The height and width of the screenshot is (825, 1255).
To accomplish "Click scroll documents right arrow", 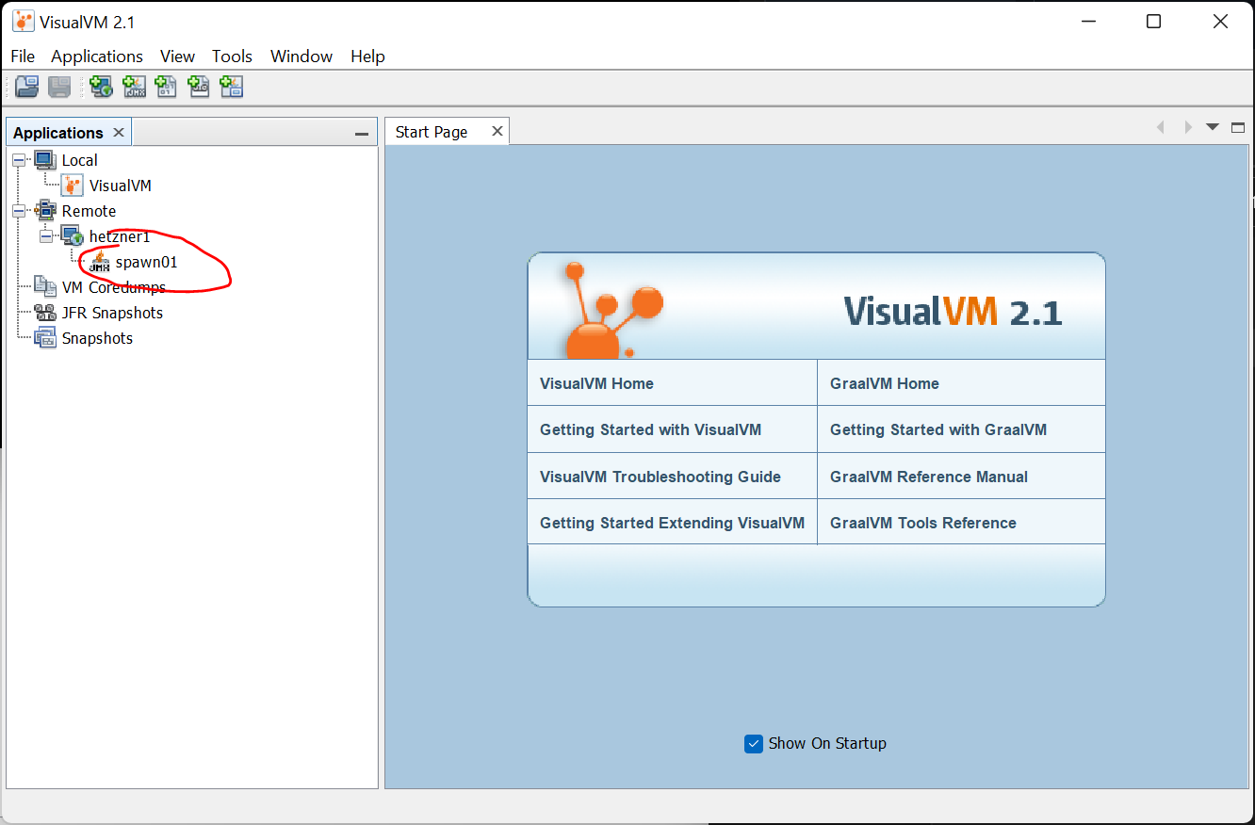I will point(1188,127).
